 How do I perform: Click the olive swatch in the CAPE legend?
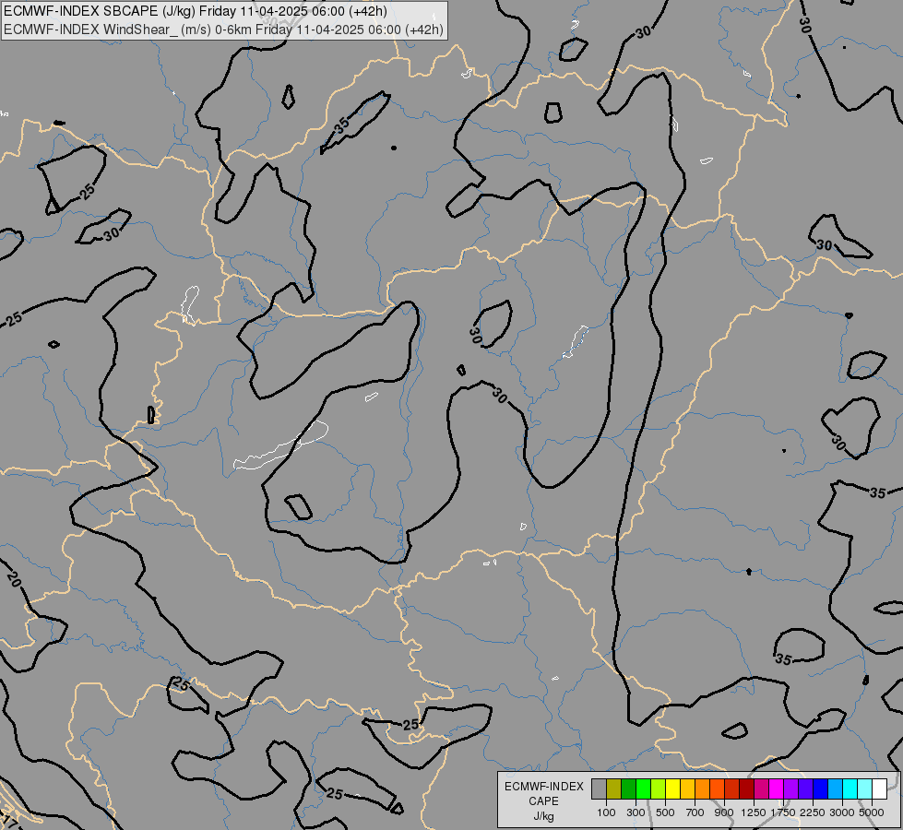click(614, 789)
